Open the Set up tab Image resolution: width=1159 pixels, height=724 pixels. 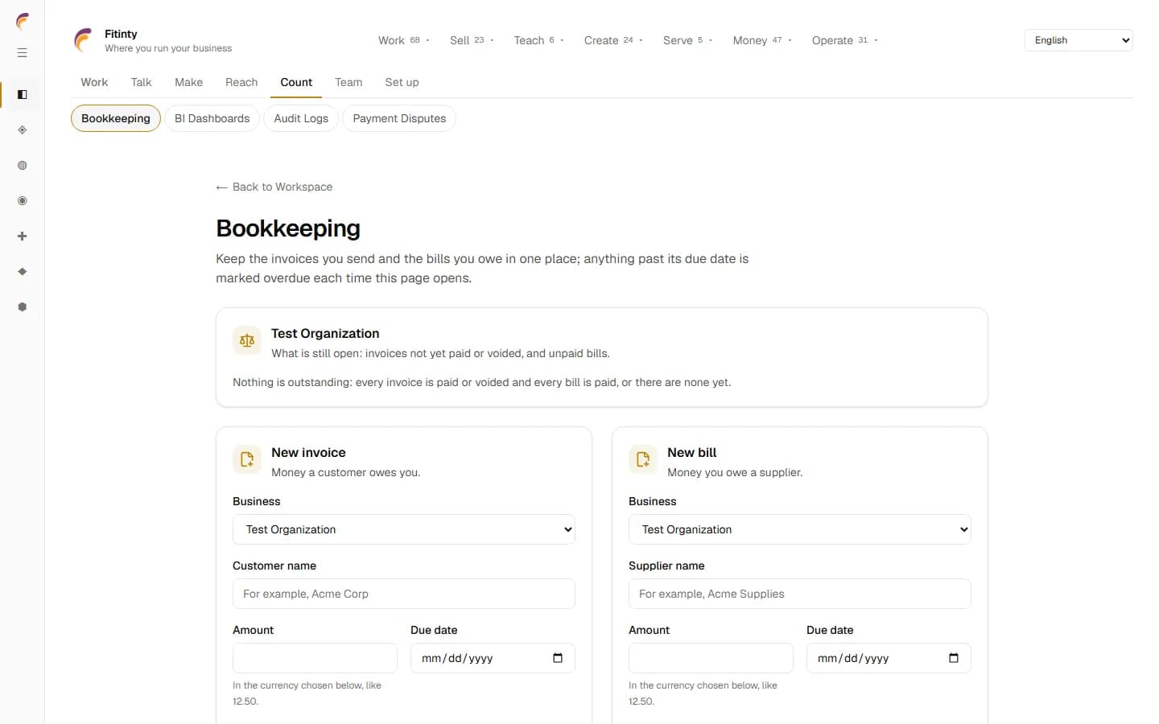click(402, 82)
